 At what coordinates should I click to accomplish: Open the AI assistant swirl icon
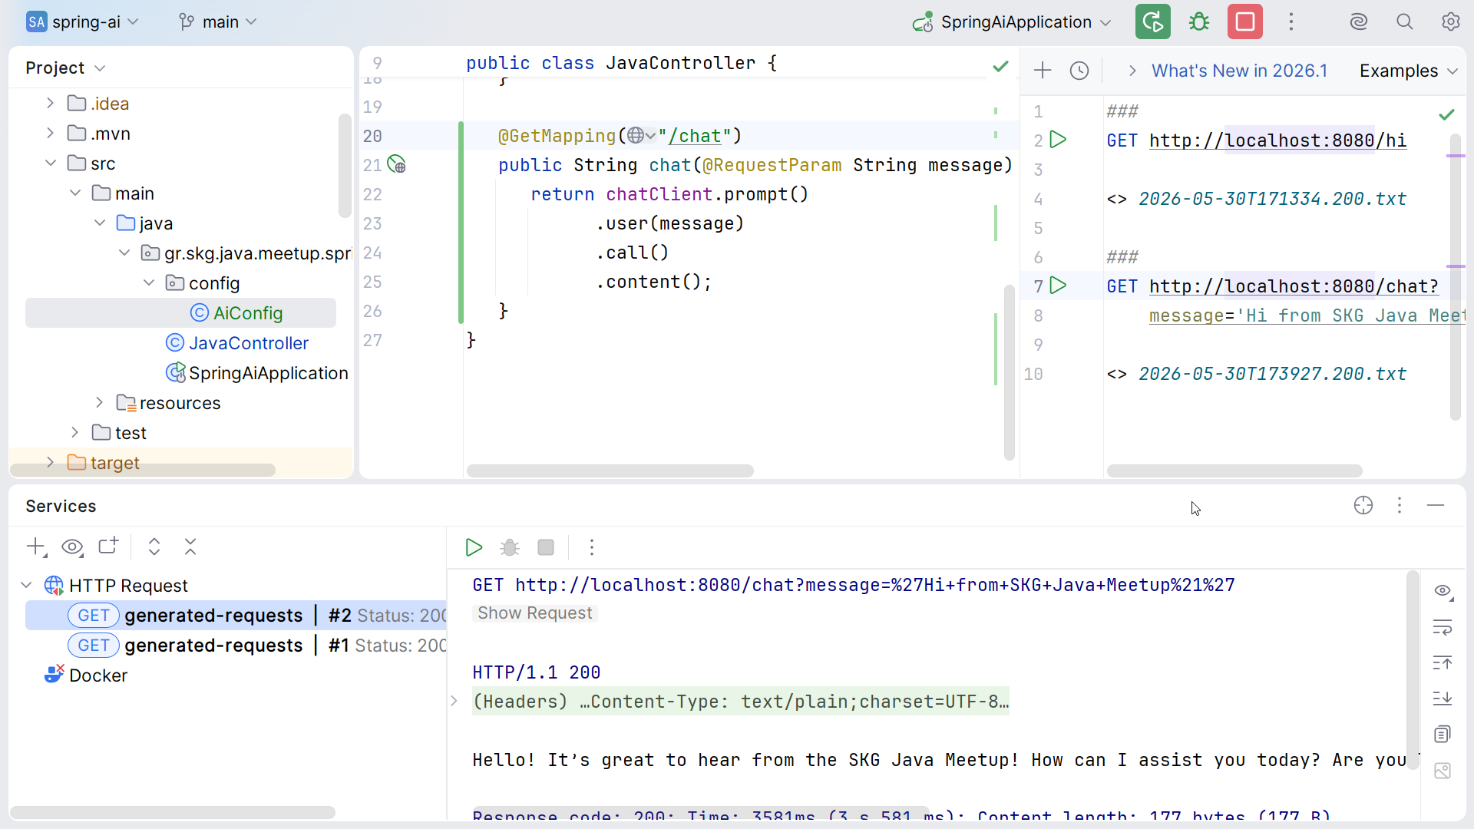tap(1358, 21)
